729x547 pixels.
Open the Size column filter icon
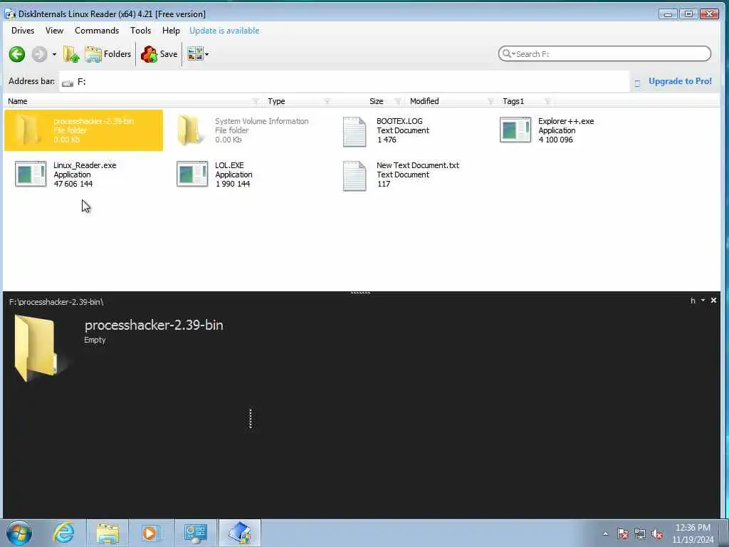click(398, 101)
